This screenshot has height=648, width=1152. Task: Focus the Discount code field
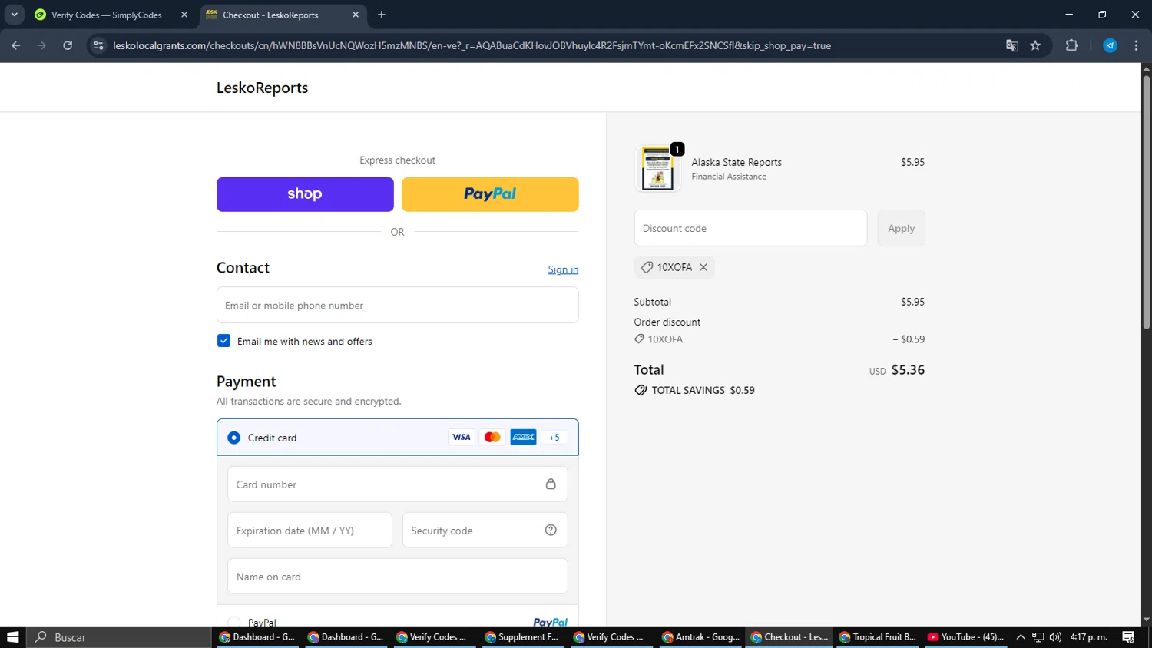(750, 228)
